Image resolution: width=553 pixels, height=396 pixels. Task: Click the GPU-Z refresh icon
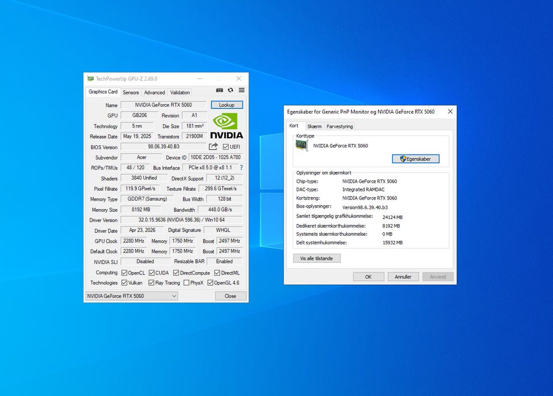[230, 90]
